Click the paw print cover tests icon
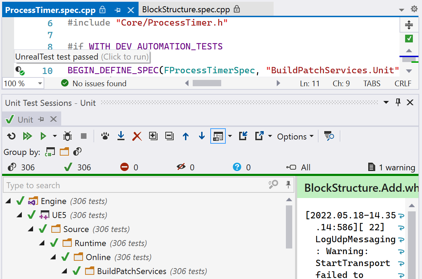Viewport: 422px width, 279px height. [x=105, y=136]
